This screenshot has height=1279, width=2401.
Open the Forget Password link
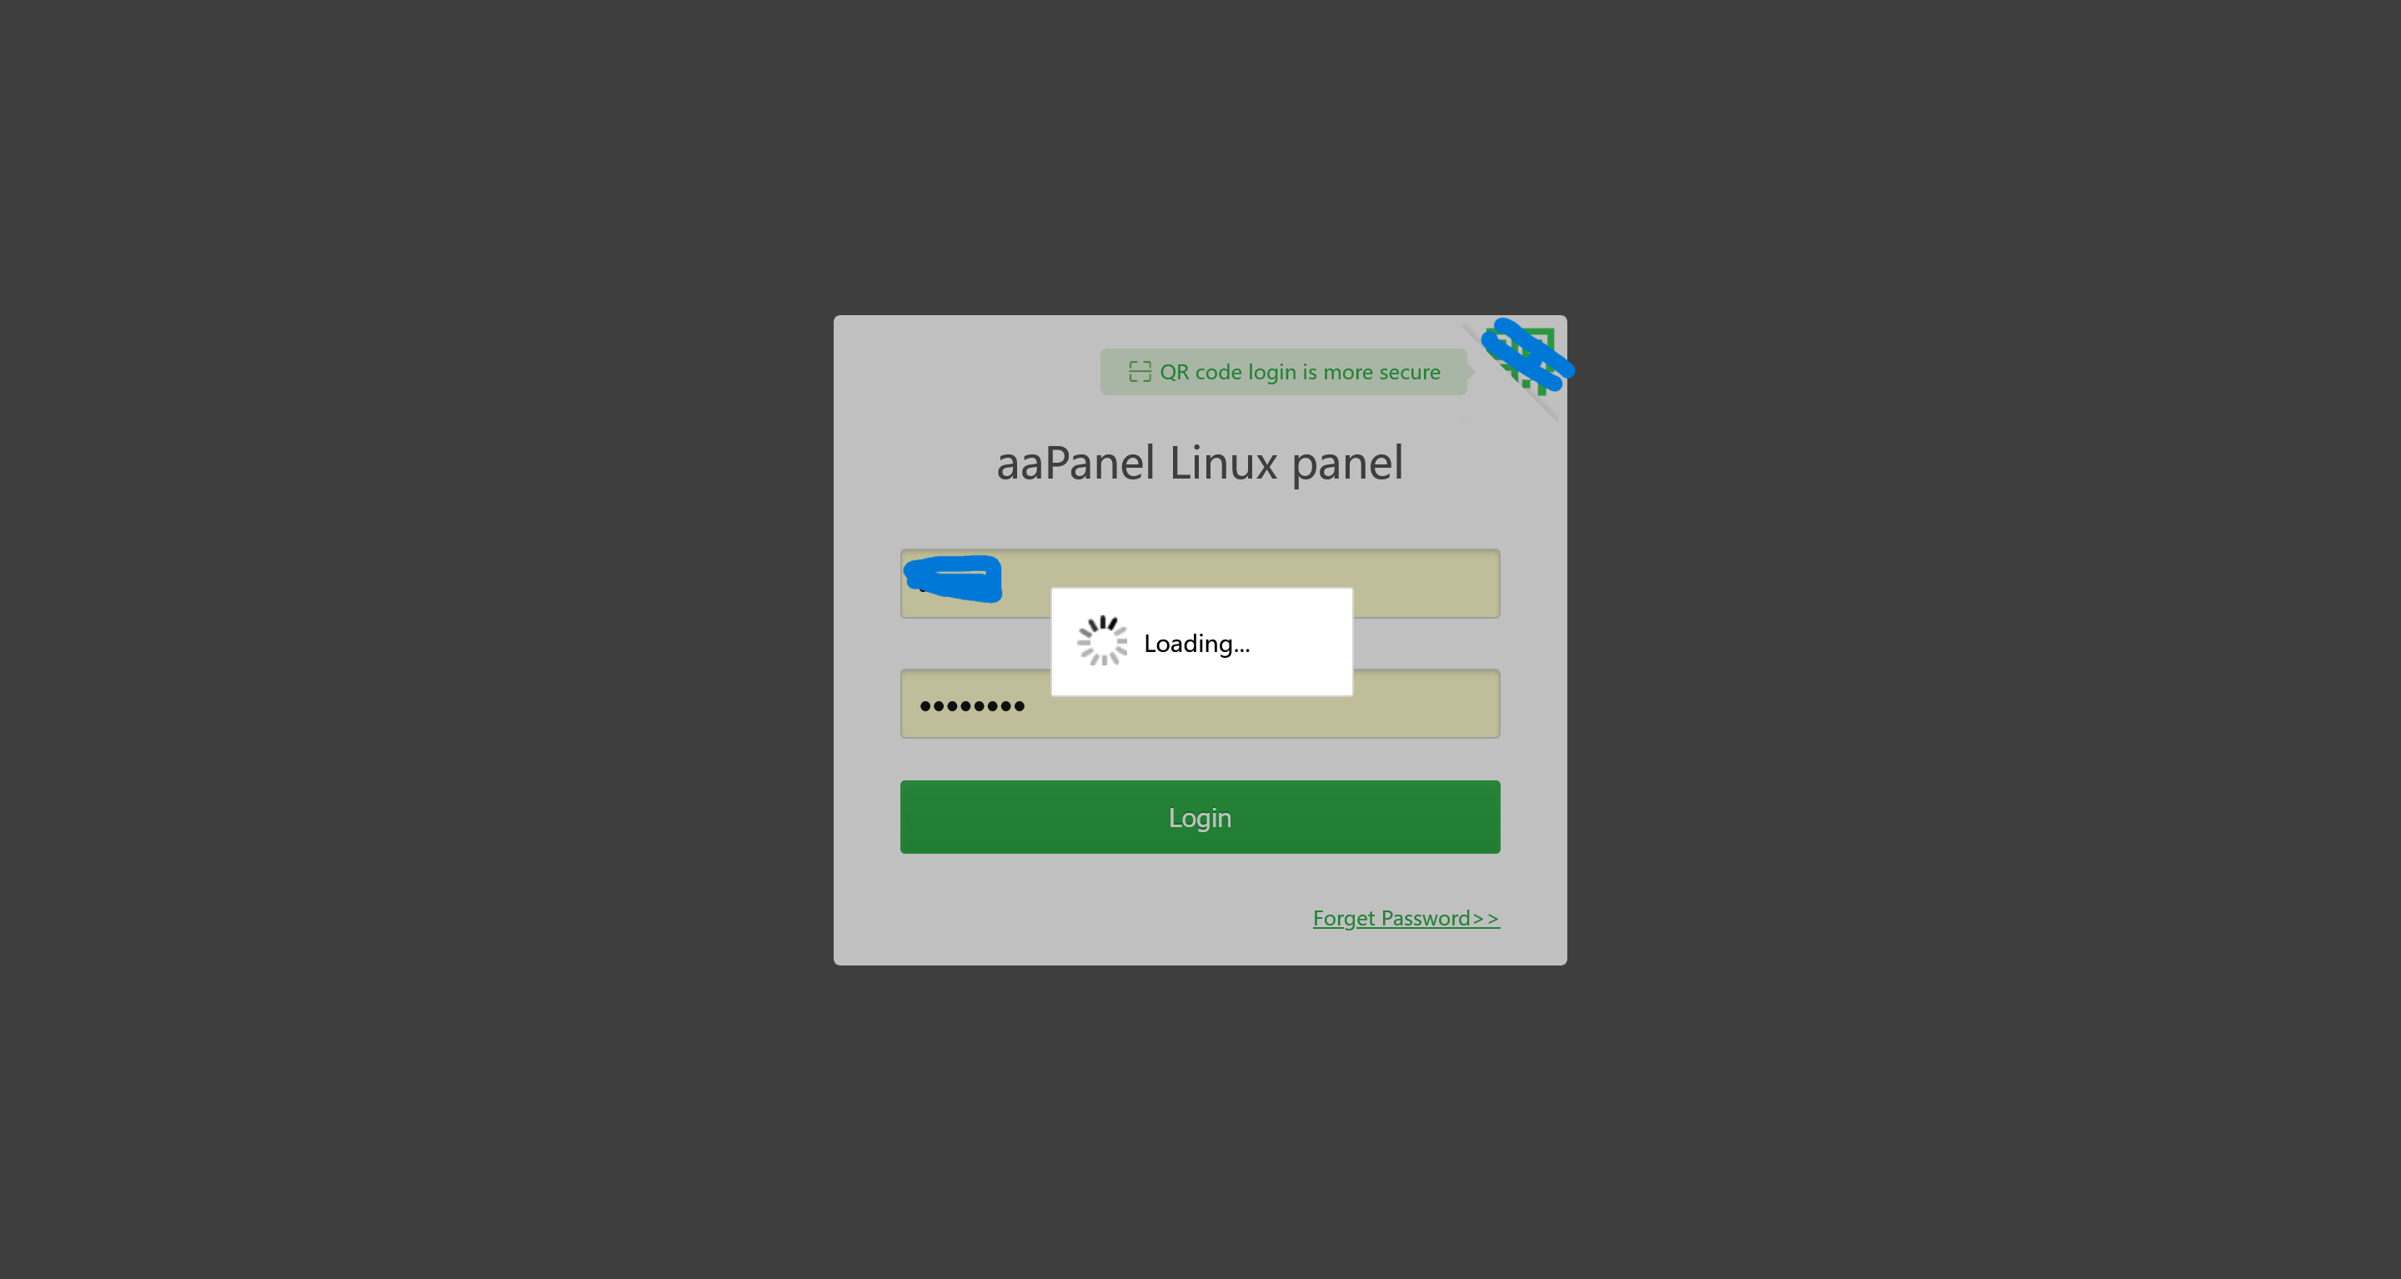coord(1406,918)
